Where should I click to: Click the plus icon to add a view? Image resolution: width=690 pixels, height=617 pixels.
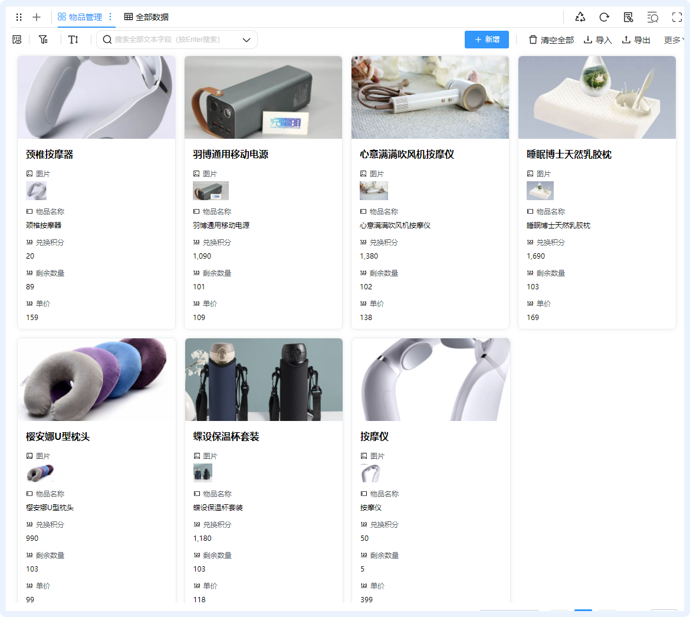(37, 17)
